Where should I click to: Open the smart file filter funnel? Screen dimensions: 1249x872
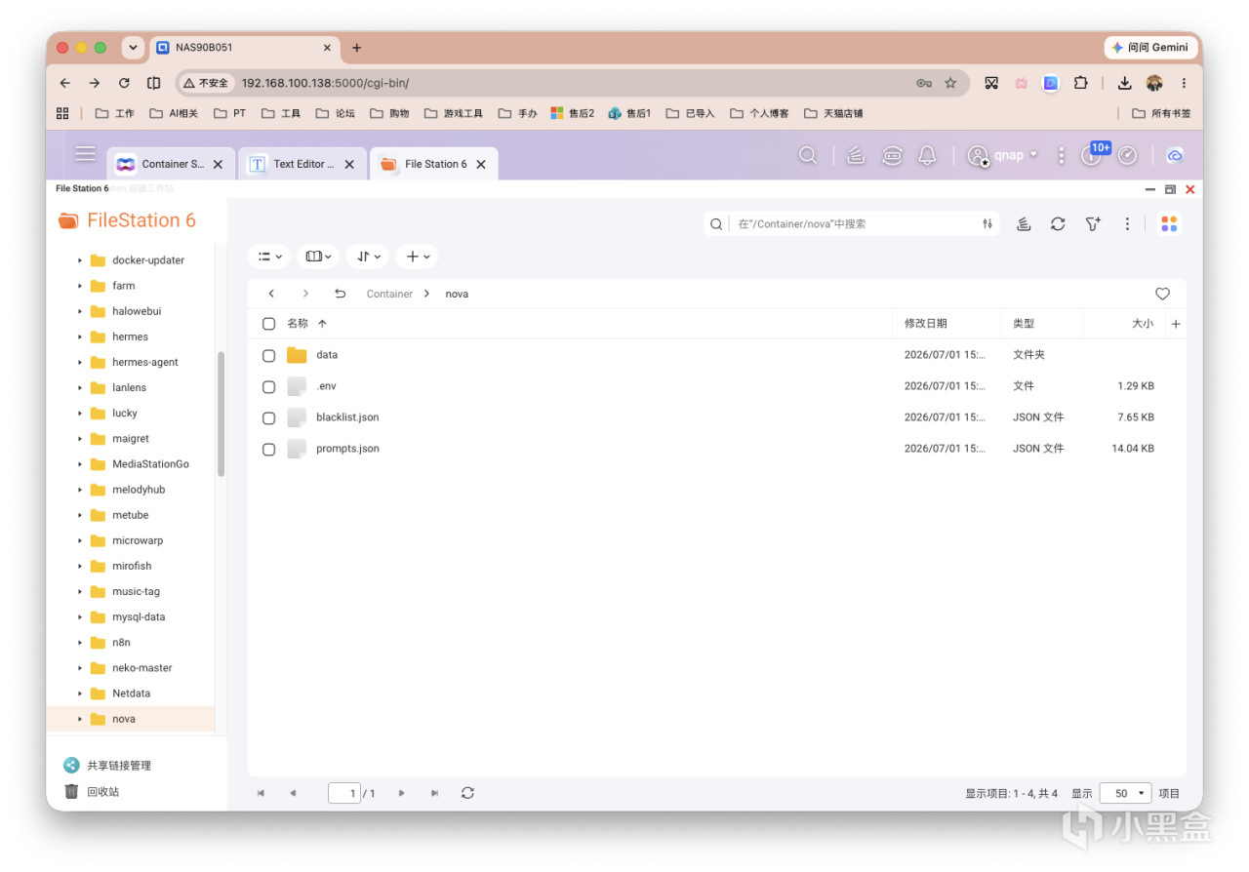pyautogui.click(x=1093, y=224)
